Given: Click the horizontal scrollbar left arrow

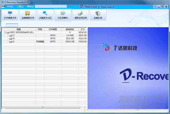Looking at the screenshot, I should click(3, 107).
